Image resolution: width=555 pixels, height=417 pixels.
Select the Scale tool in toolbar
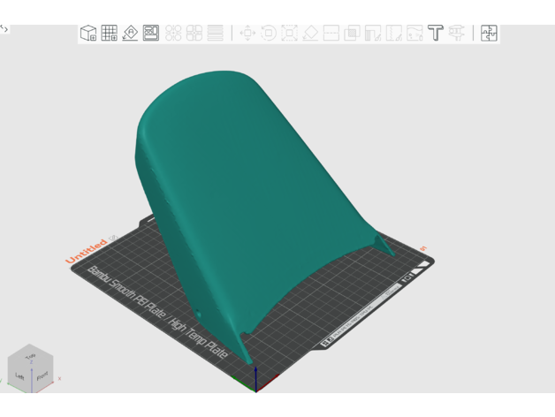point(289,34)
